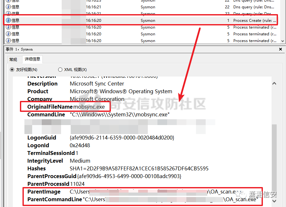Click the CommandLine value with mobsync.exe path
The height and width of the screenshot is (207, 286).
(120, 114)
